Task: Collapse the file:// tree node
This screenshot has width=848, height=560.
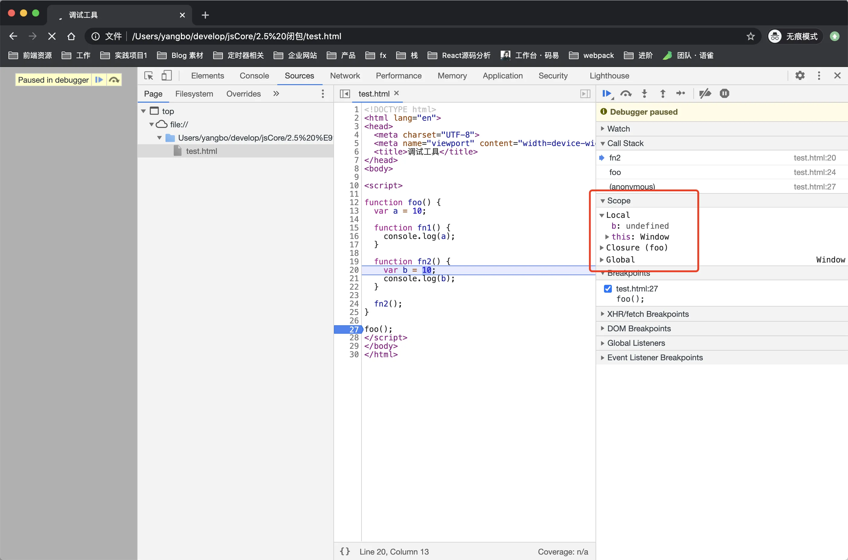Action: coord(152,124)
